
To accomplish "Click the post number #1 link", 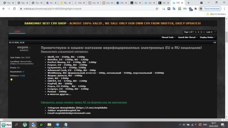I will pos(215,42).
